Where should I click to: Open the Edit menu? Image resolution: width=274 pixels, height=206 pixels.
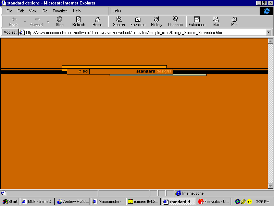point(21,11)
